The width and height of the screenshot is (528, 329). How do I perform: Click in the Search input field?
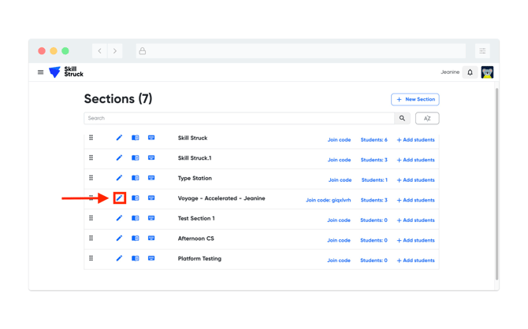pos(236,118)
